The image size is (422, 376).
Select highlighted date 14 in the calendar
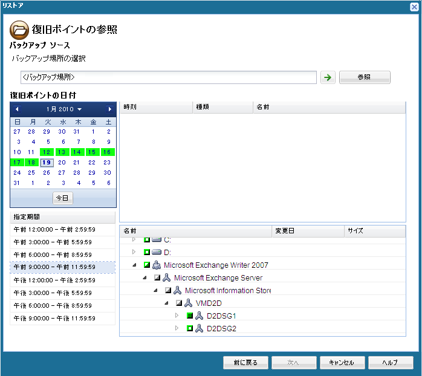tap(77, 152)
